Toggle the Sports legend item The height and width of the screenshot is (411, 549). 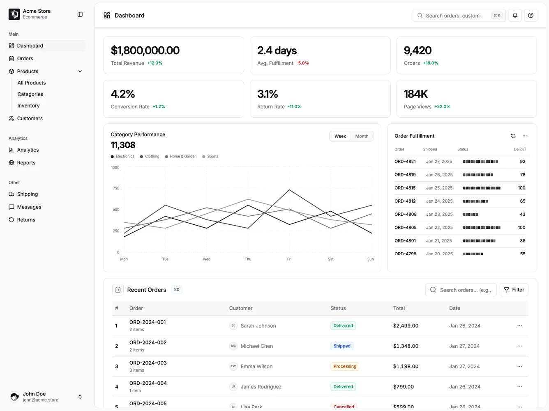[x=210, y=156]
